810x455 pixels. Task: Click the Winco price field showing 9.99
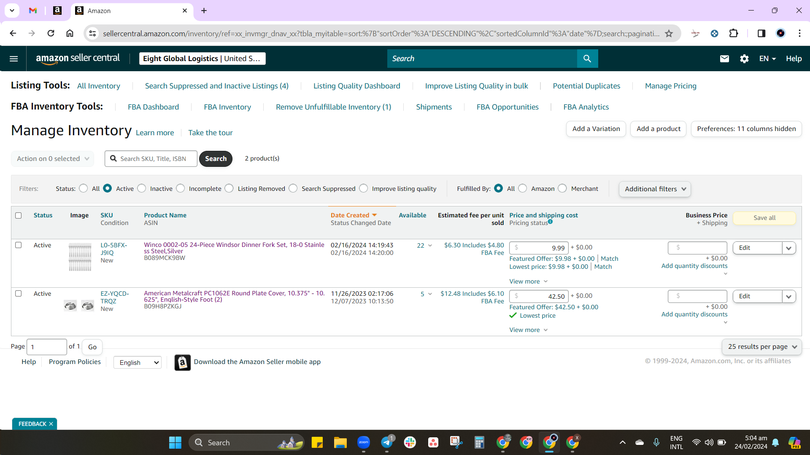coord(539,248)
